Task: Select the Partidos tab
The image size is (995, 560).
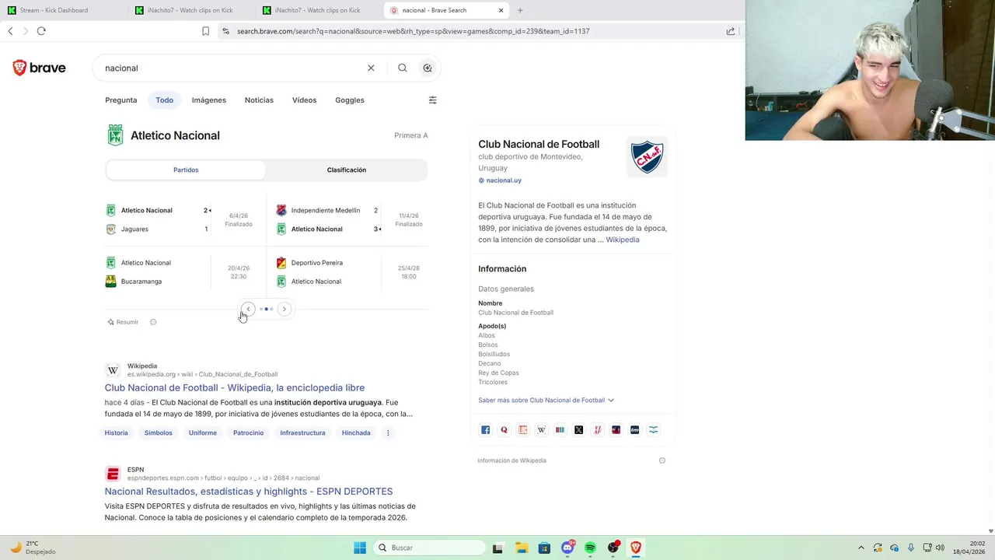Action: (186, 170)
